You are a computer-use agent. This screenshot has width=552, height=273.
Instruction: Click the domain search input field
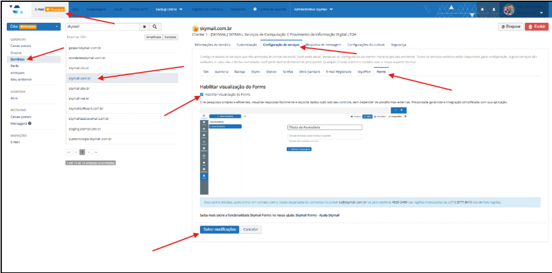point(103,27)
